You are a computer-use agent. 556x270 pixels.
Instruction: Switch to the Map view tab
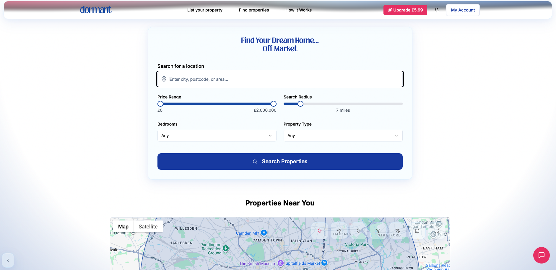tap(123, 226)
